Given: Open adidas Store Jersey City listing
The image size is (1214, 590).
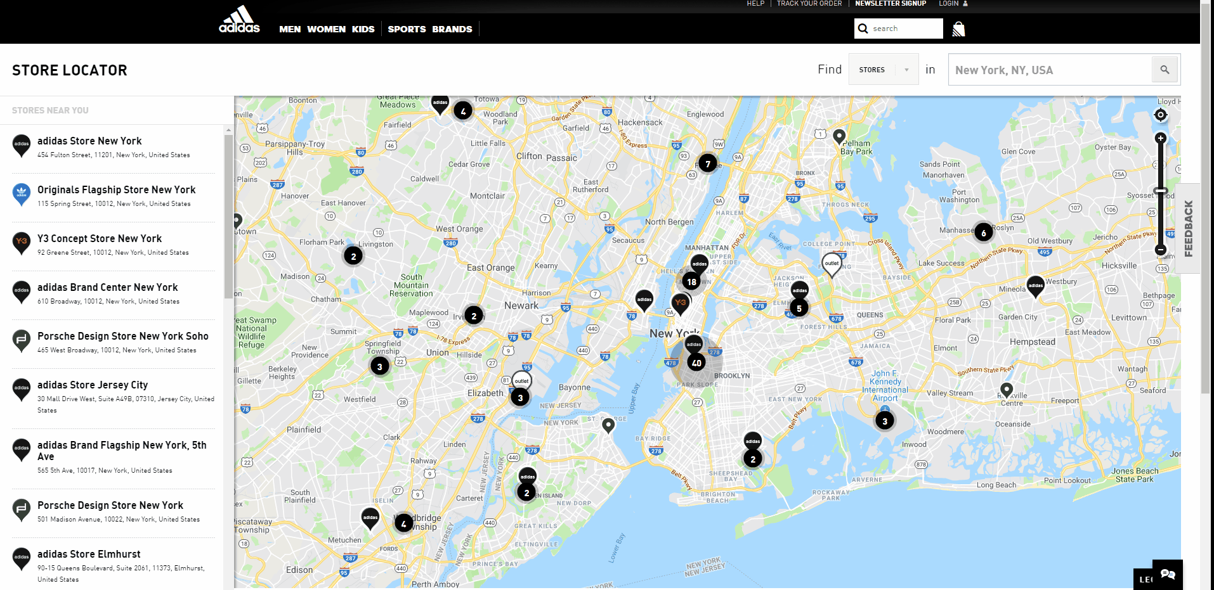Looking at the screenshot, I should click(x=114, y=397).
